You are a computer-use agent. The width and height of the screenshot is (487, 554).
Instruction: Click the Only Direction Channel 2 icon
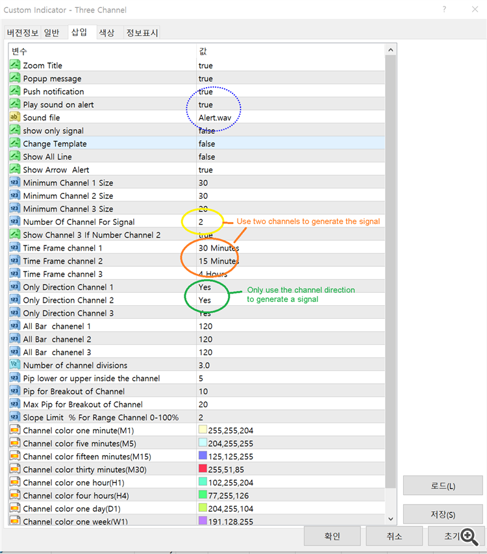tap(15, 300)
